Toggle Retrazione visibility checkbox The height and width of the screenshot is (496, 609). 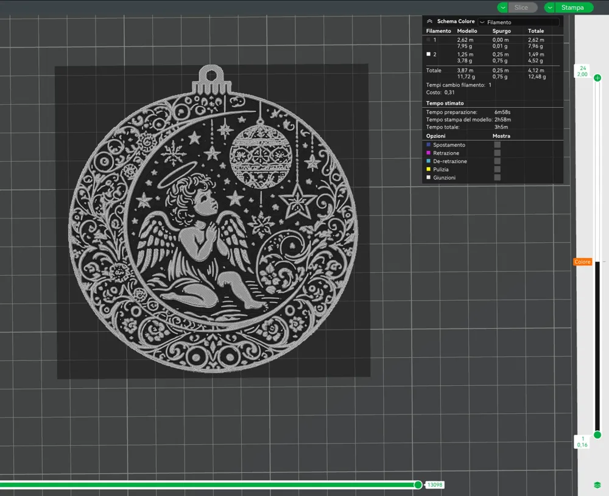(497, 153)
